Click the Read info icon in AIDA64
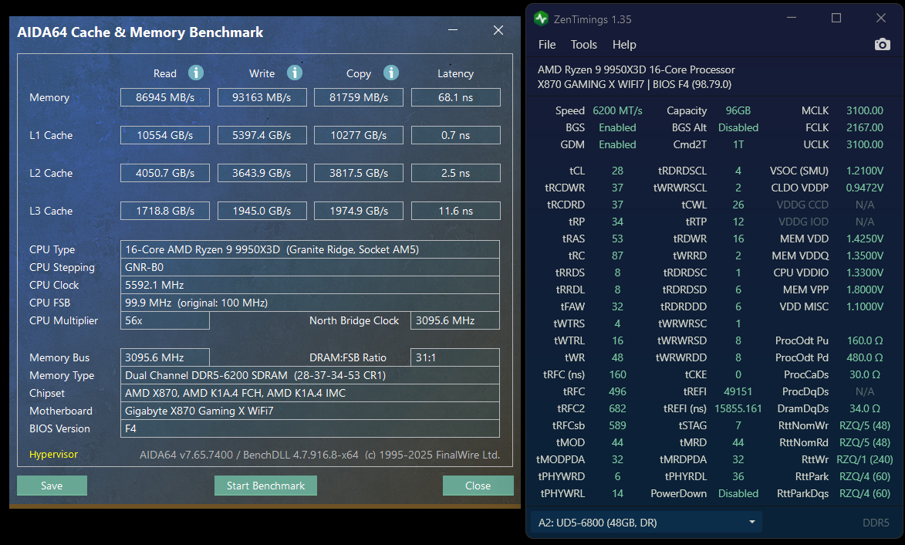 click(196, 73)
